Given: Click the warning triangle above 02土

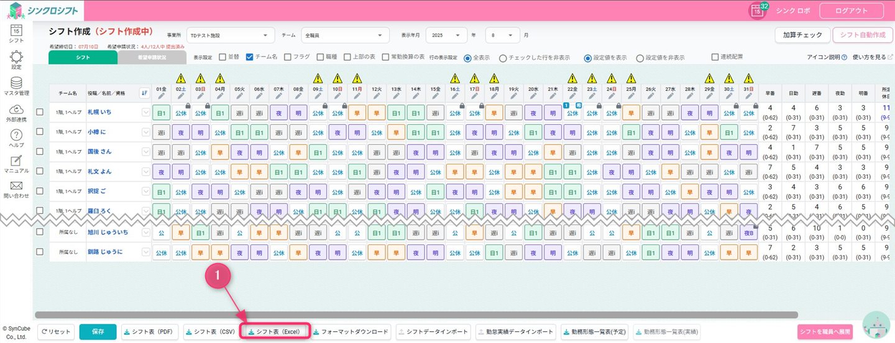Looking at the screenshot, I should coord(181,79).
